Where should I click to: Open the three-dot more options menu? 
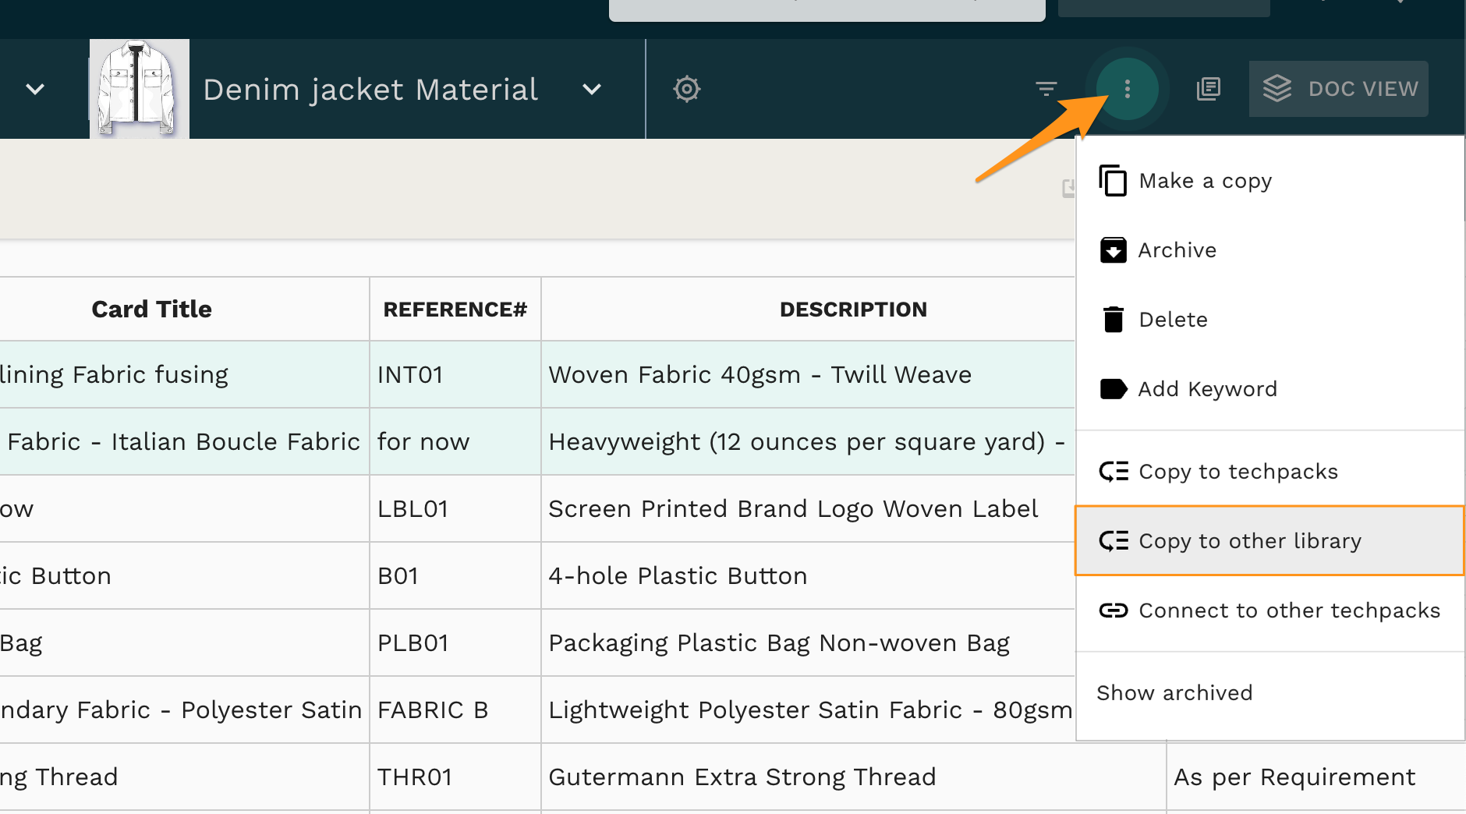coord(1127,89)
